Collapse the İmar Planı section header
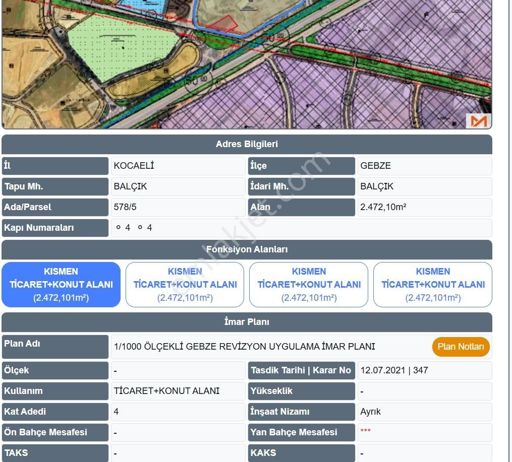 247,322
